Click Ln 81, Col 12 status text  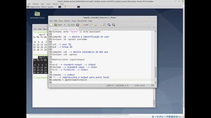click(x=139, y=85)
